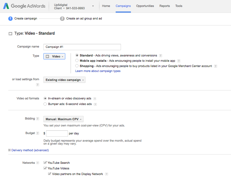
Task: Click the Delivery method (advanced) link
Action: click(30, 150)
